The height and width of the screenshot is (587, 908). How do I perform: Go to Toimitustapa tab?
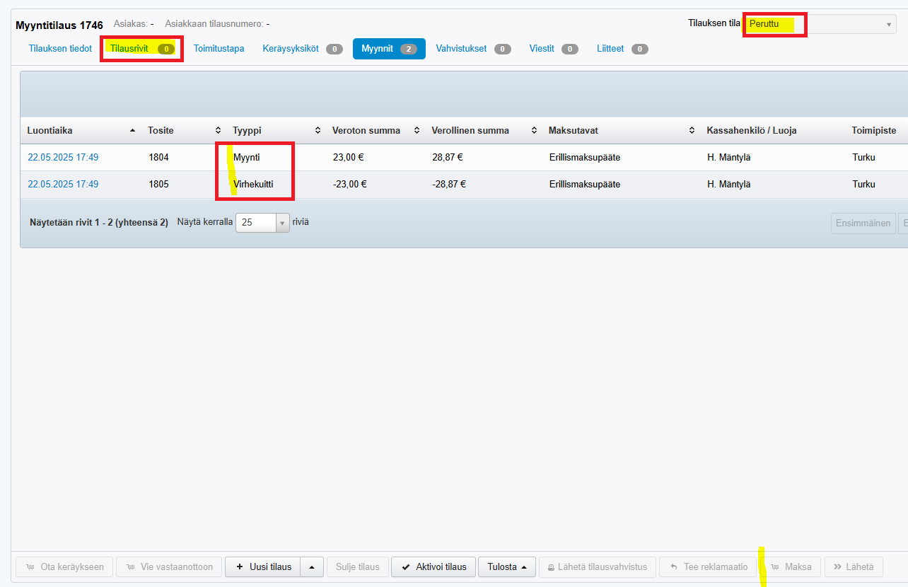[x=219, y=49]
